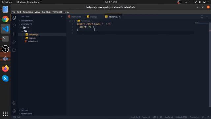Click the OBS tray icon in top bar

point(179,2)
